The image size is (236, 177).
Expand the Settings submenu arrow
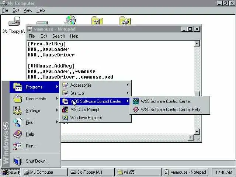click(57, 110)
